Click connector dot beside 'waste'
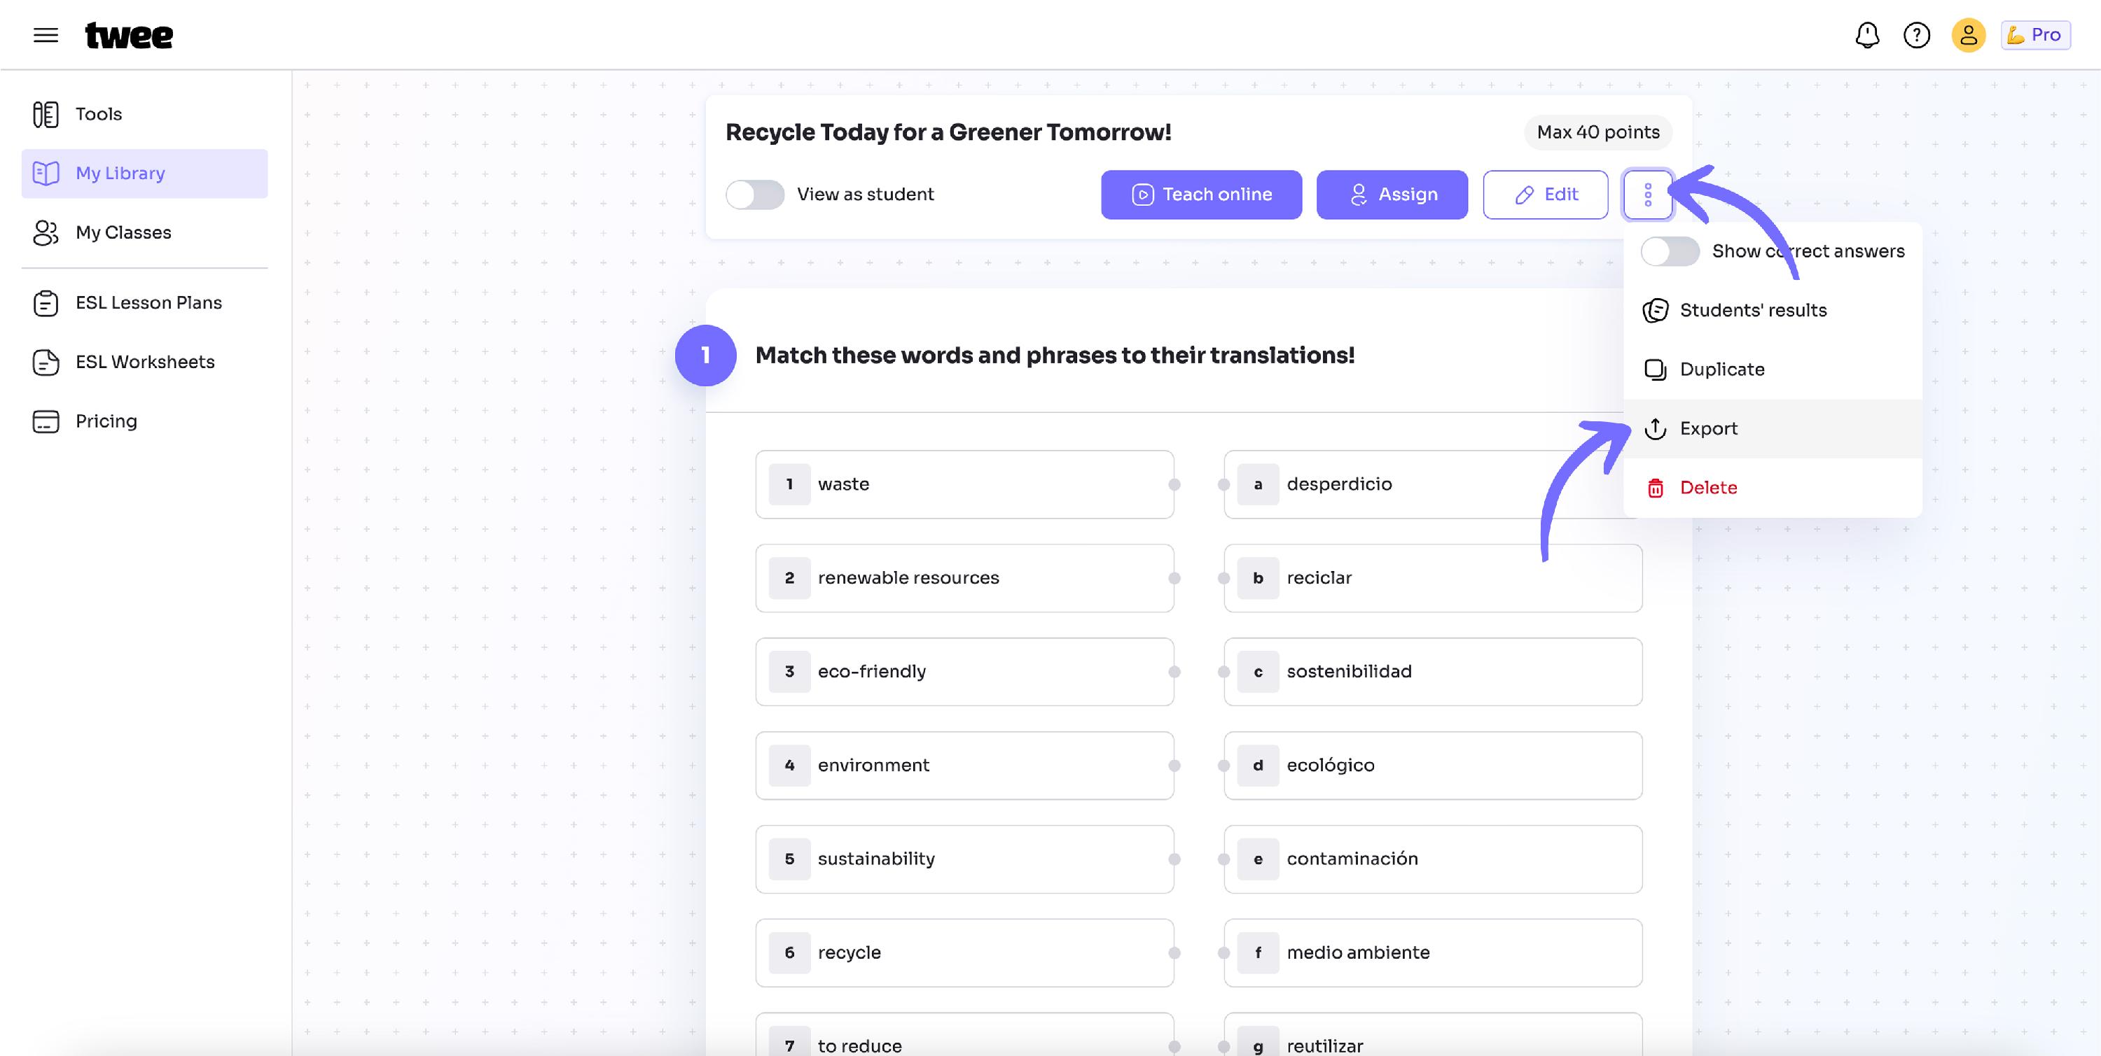The width and height of the screenshot is (2101, 1056). tap(1174, 484)
